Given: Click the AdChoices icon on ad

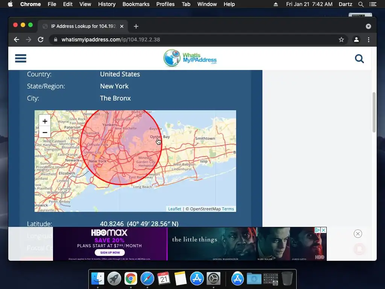Looking at the screenshot, I should pyautogui.click(x=317, y=230).
